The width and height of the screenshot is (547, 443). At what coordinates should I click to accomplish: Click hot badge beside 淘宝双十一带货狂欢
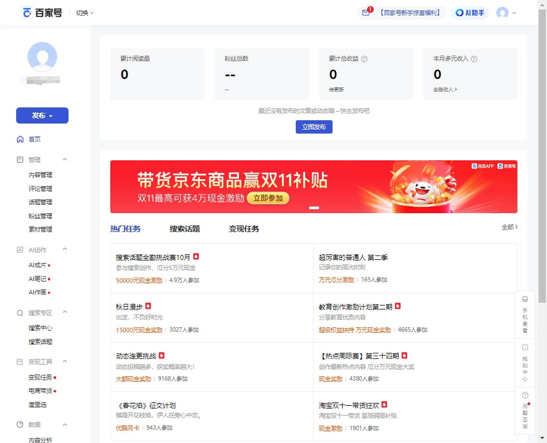[384, 405]
